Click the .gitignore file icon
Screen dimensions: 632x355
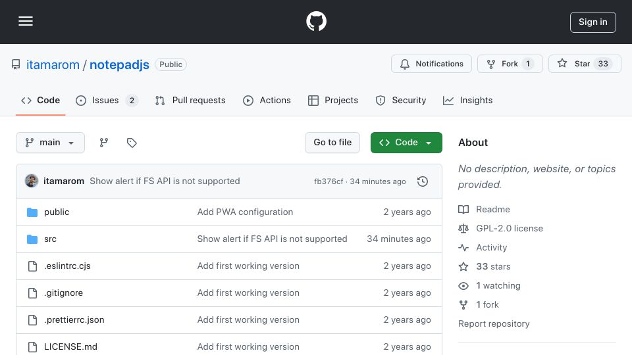point(32,293)
